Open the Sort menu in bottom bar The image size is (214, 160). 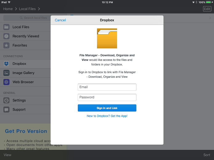(x=207, y=155)
